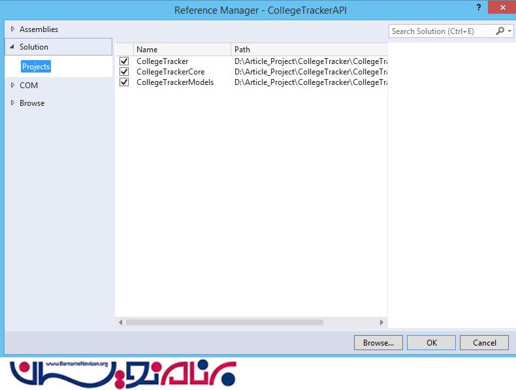
Task: Expand the COM category
Action: coord(12,86)
